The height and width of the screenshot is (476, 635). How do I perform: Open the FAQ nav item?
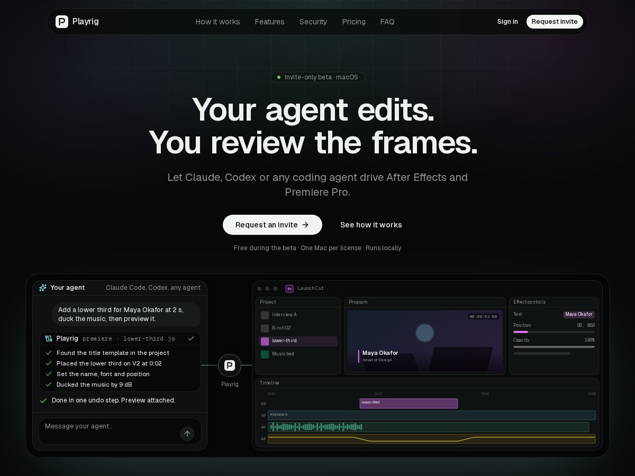click(x=387, y=22)
